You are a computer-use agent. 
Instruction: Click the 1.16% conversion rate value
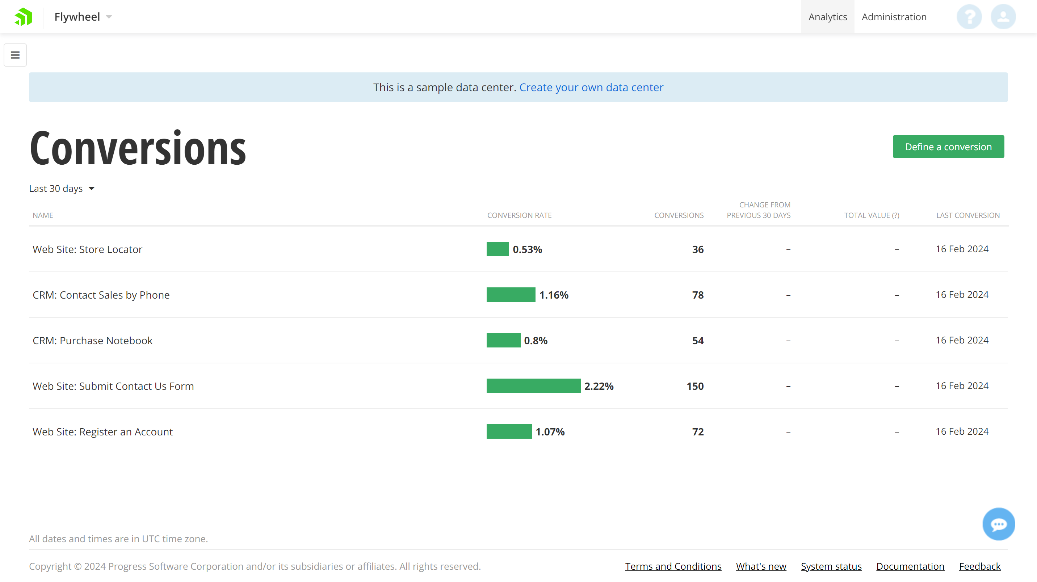[x=554, y=295]
